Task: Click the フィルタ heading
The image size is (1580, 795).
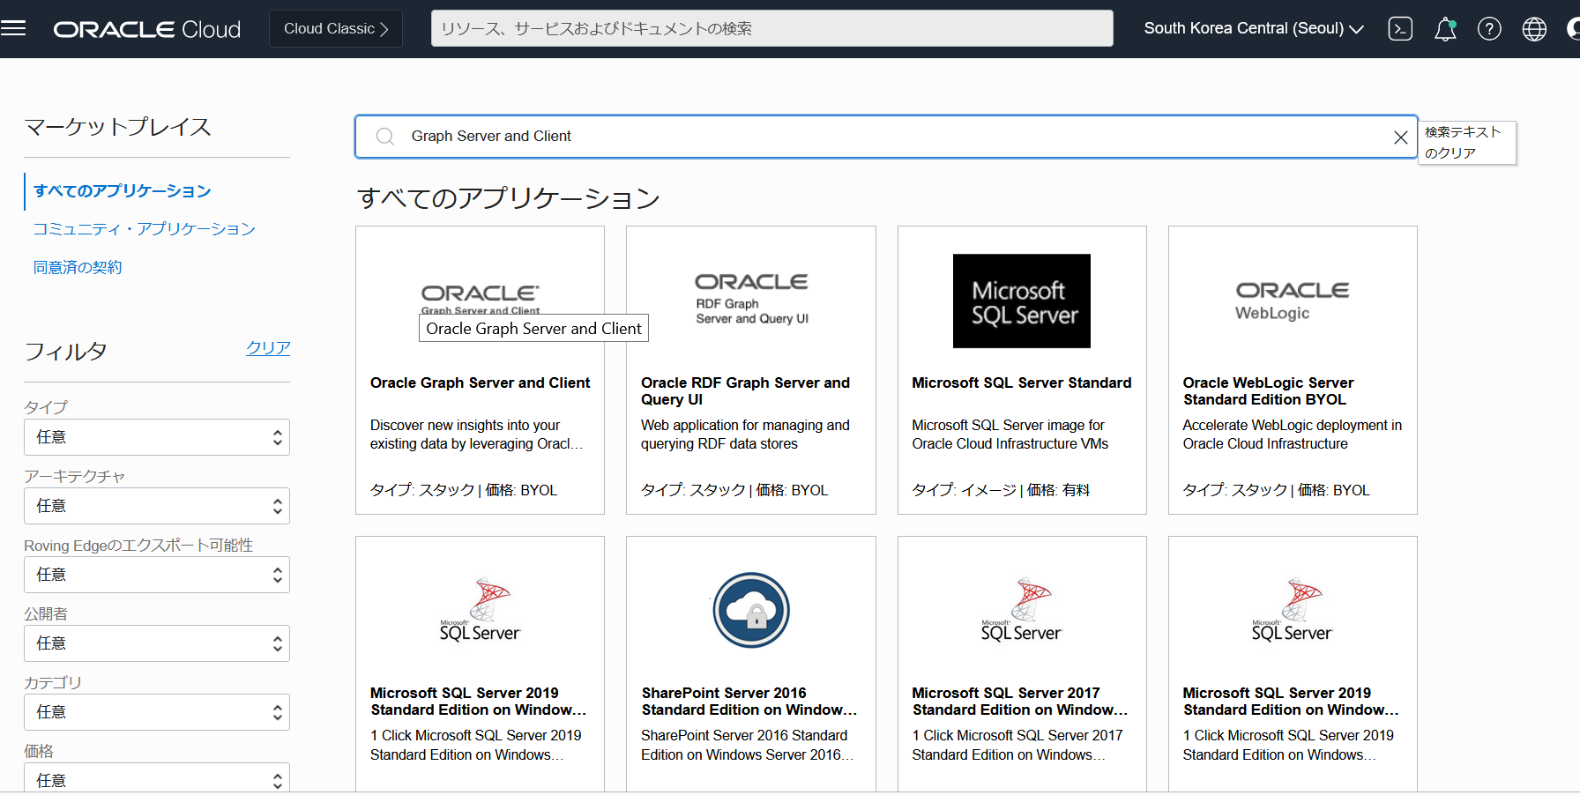Action: click(x=66, y=353)
